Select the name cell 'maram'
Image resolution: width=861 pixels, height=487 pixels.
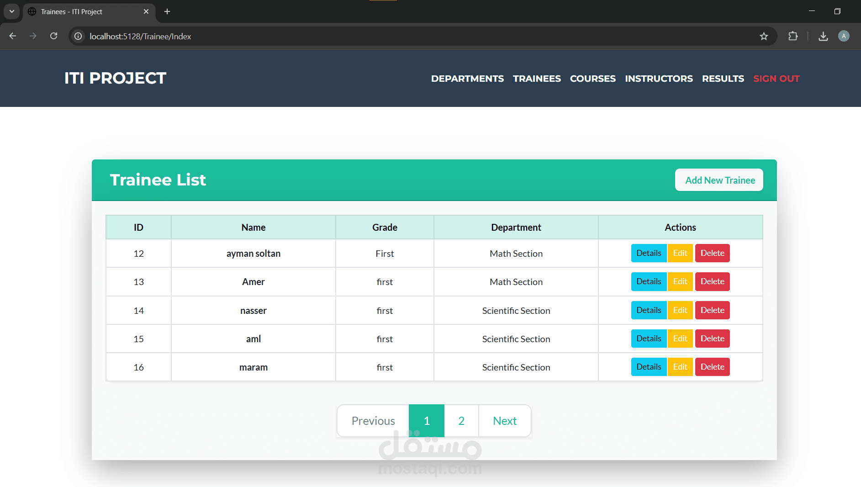click(x=254, y=367)
